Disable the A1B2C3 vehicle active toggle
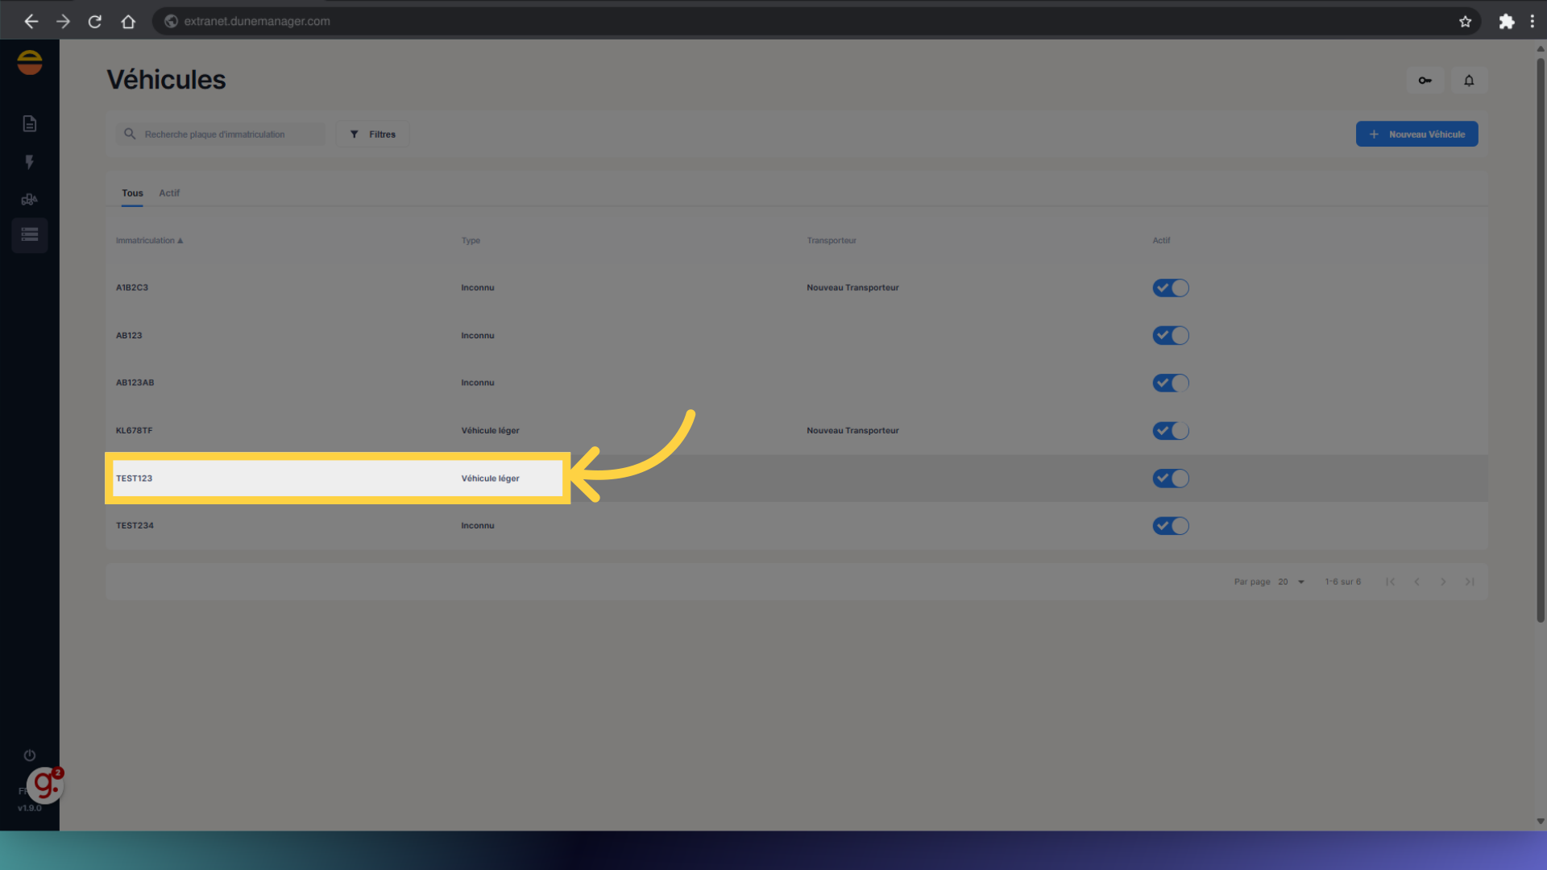Image resolution: width=1547 pixels, height=870 pixels. pos(1170,288)
